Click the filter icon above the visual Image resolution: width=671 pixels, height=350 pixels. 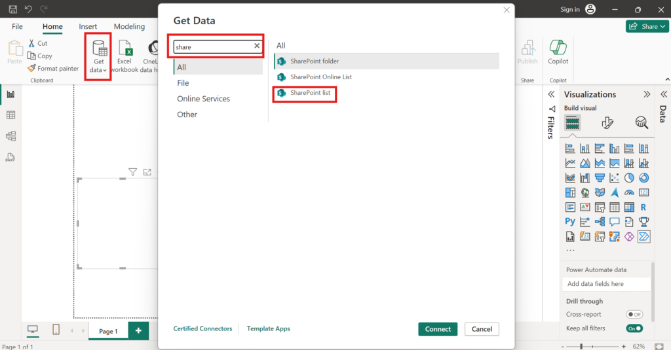click(132, 172)
